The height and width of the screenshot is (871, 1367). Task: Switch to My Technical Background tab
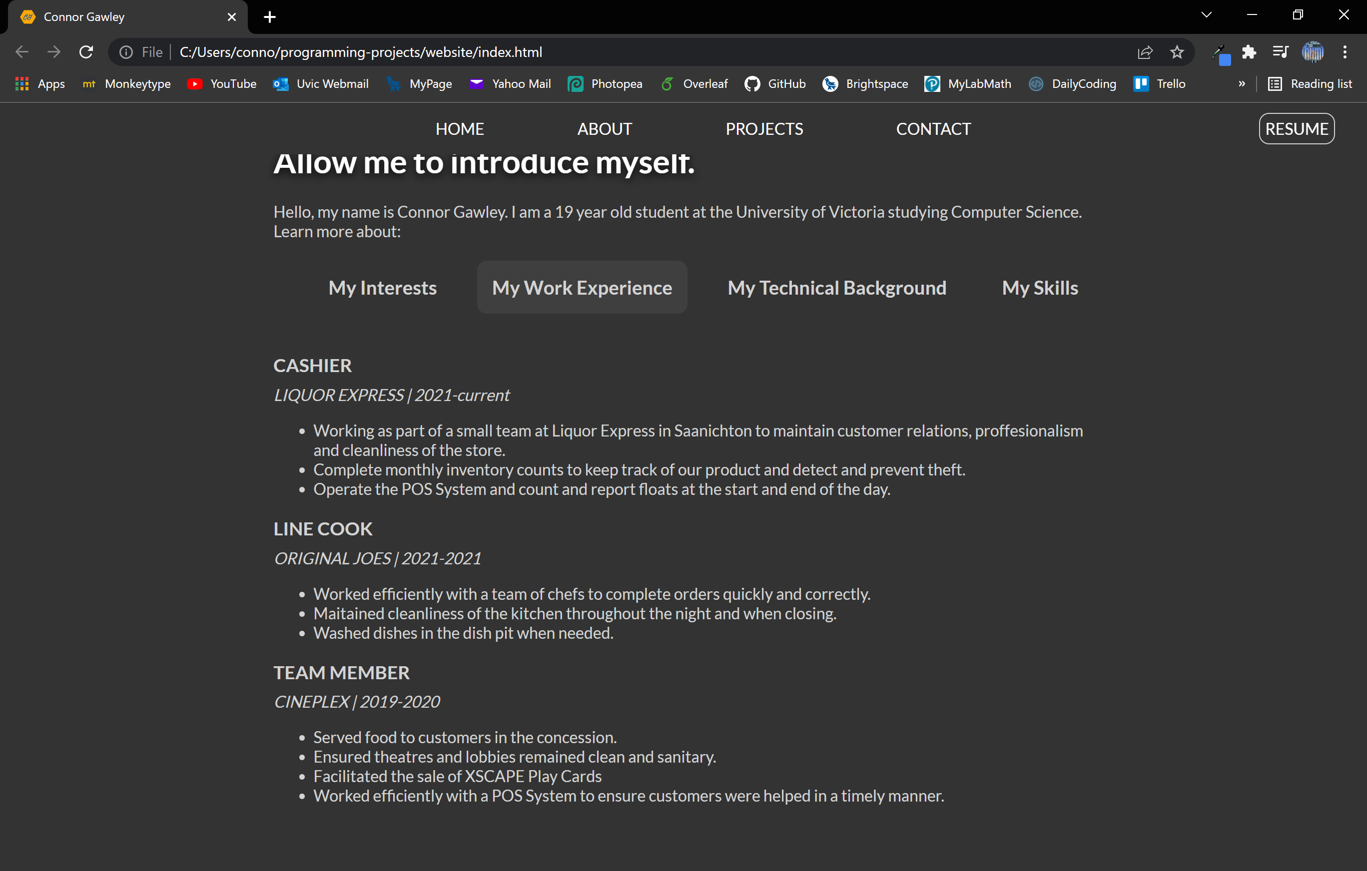pyautogui.click(x=837, y=288)
